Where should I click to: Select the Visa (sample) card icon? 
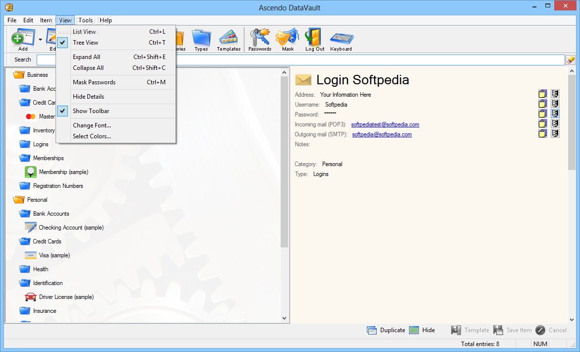coord(31,255)
